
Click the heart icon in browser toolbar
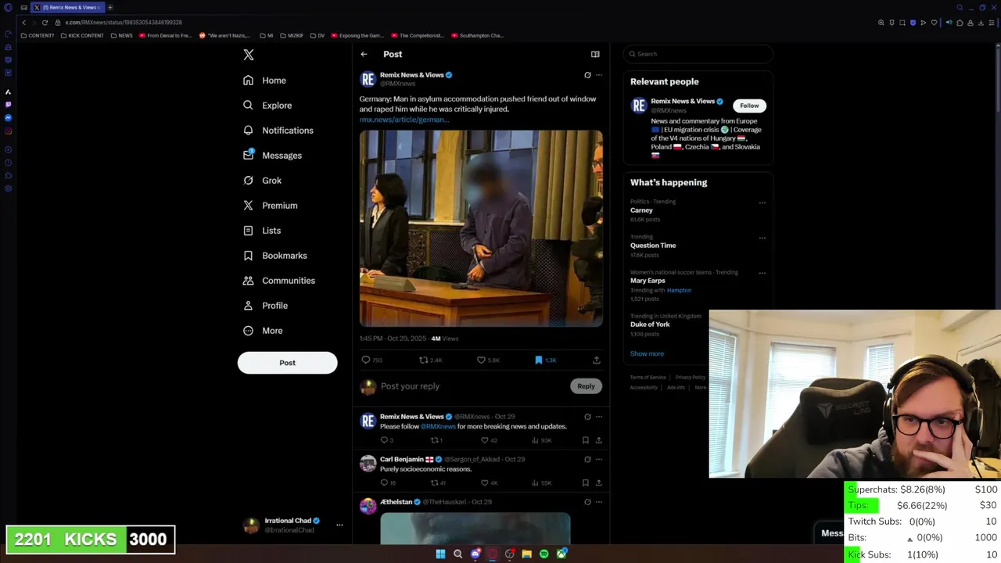(934, 23)
